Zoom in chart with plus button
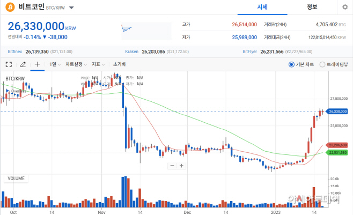This screenshot has height=215, width=353. point(181,166)
